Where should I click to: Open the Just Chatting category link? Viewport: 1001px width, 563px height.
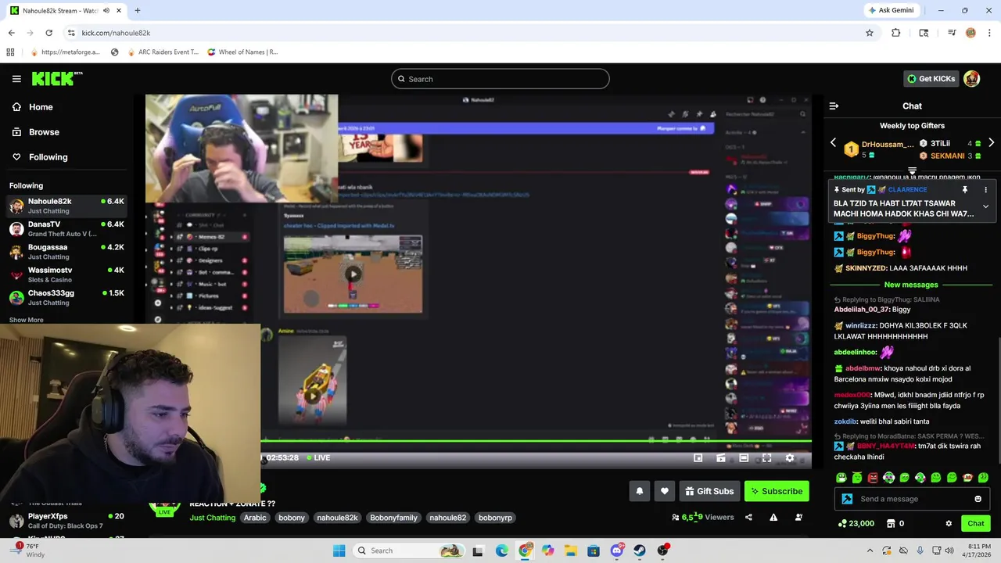213,518
